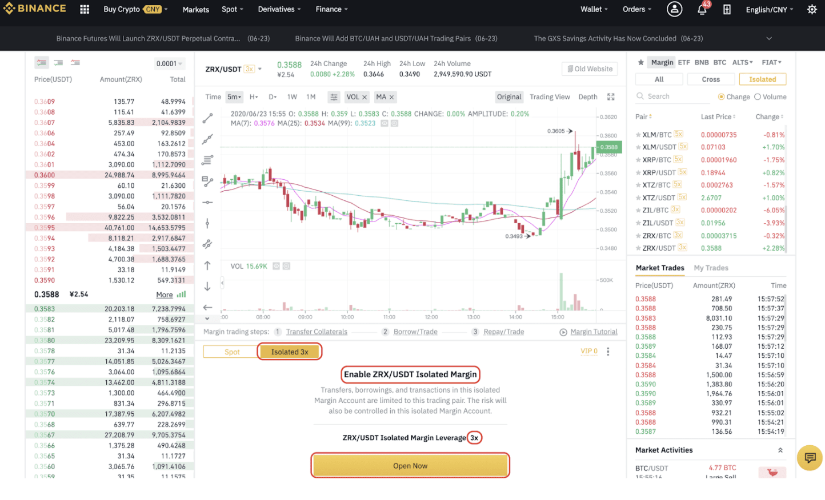Open the English/CNY language dropdown

click(770, 10)
